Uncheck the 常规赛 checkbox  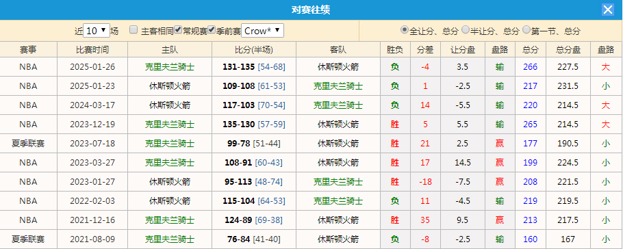pos(179,30)
